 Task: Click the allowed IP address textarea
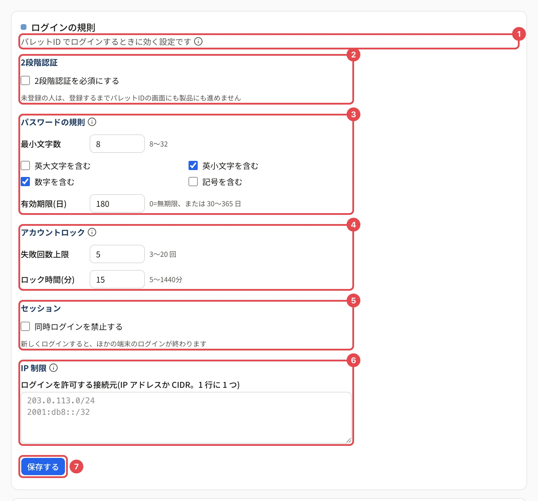186,418
